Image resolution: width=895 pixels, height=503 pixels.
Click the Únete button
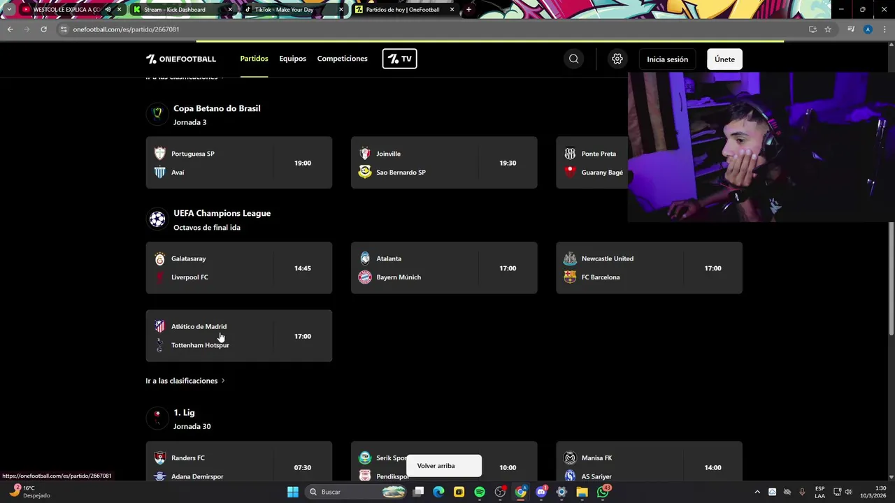[724, 59]
